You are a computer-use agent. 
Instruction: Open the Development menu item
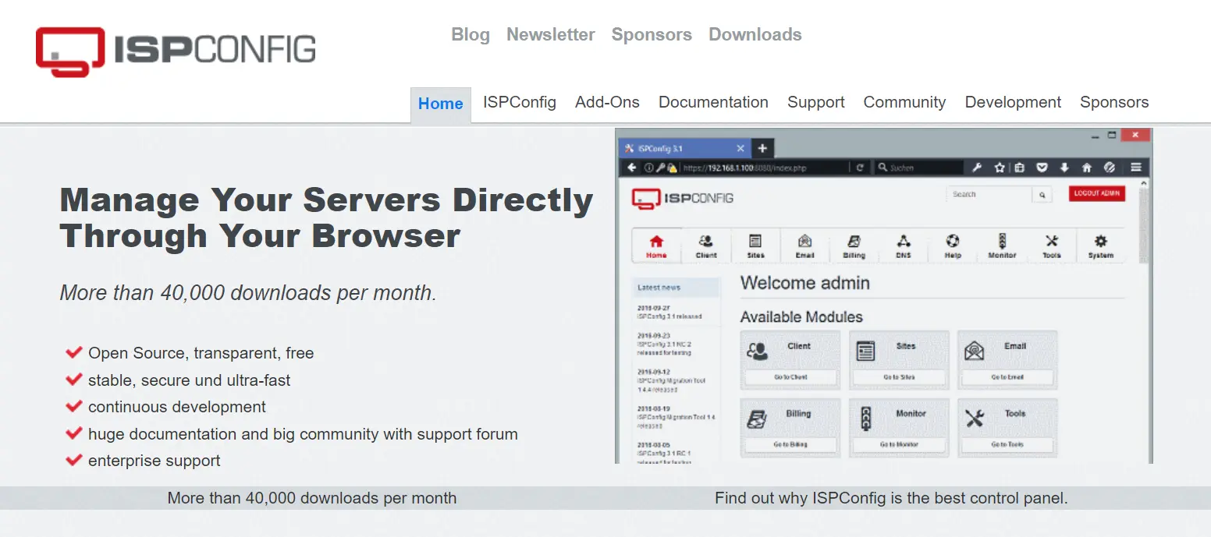[x=1013, y=102]
